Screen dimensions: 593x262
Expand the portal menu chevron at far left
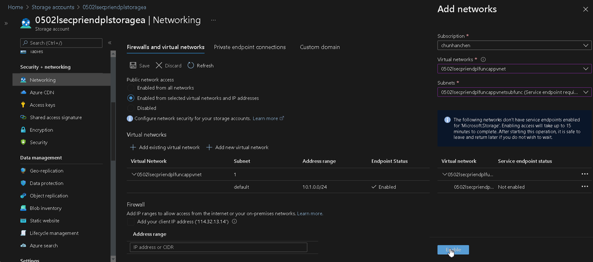click(x=6, y=23)
